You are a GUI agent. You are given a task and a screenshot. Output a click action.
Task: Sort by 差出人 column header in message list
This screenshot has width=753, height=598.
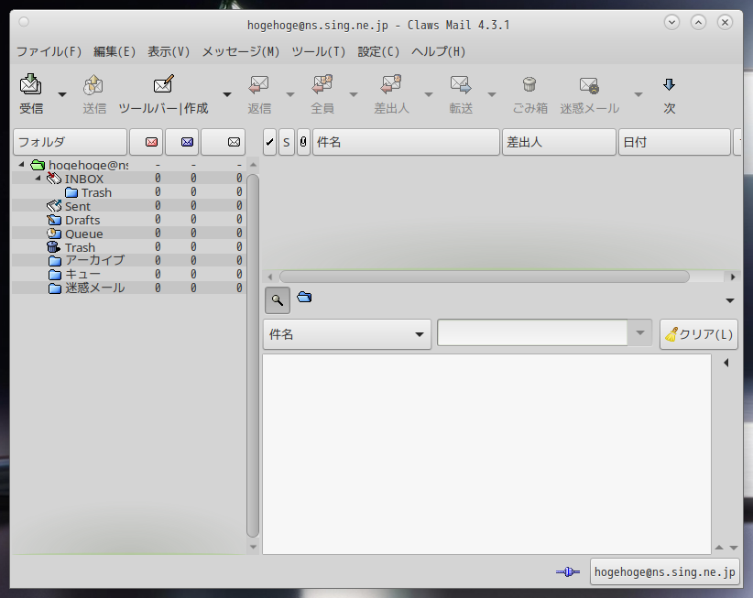(x=559, y=142)
